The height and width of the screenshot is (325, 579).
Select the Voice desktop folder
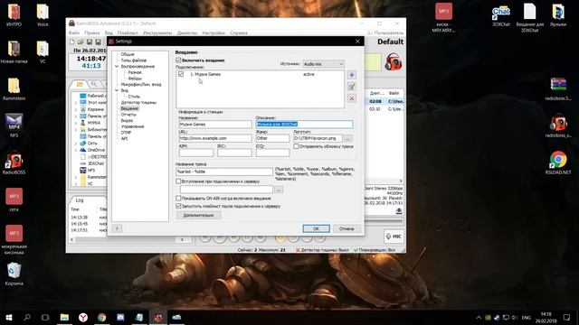(43, 15)
